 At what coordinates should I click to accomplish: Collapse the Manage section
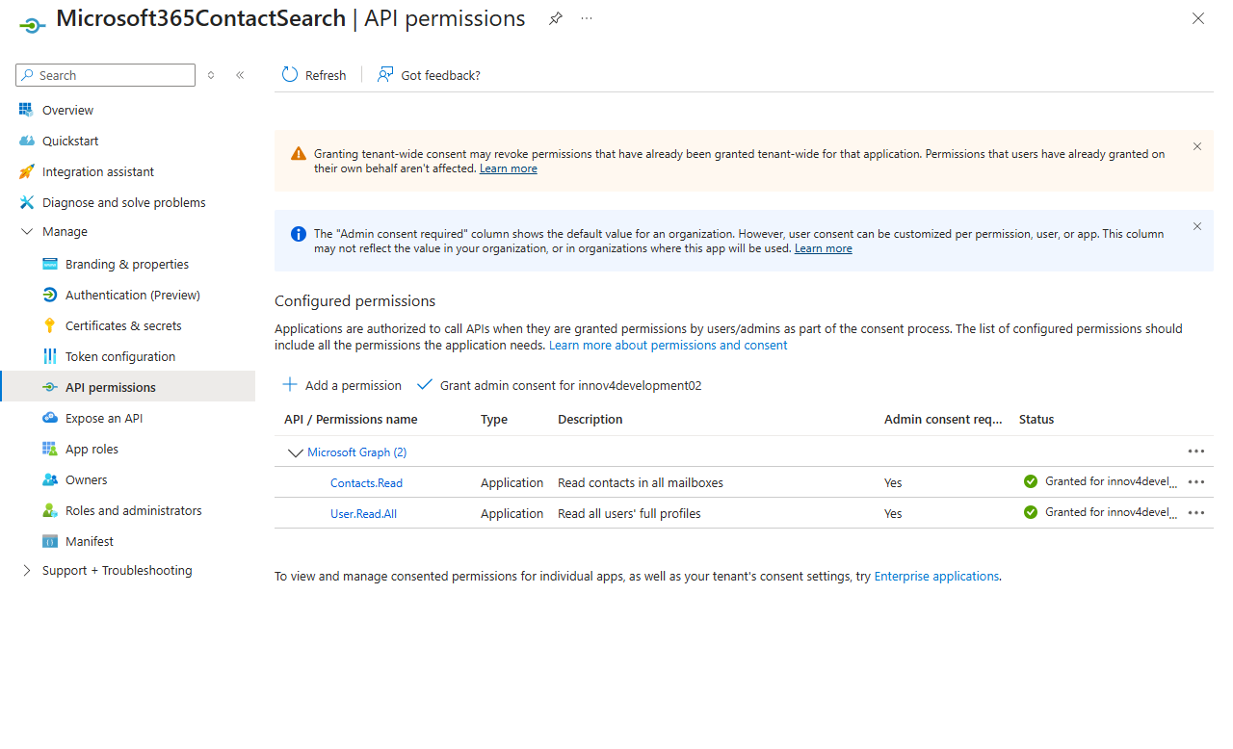27,232
